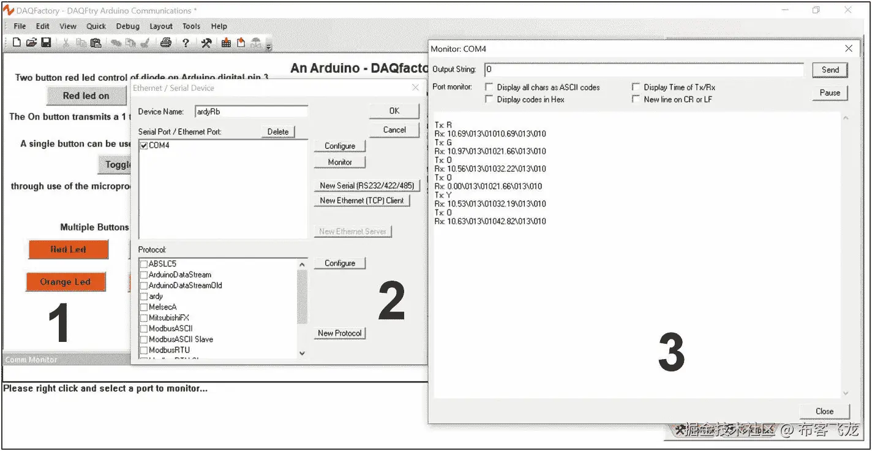This screenshot has height=451, width=872.
Task: Check the ardy protocol checkbox
Action: (x=144, y=296)
